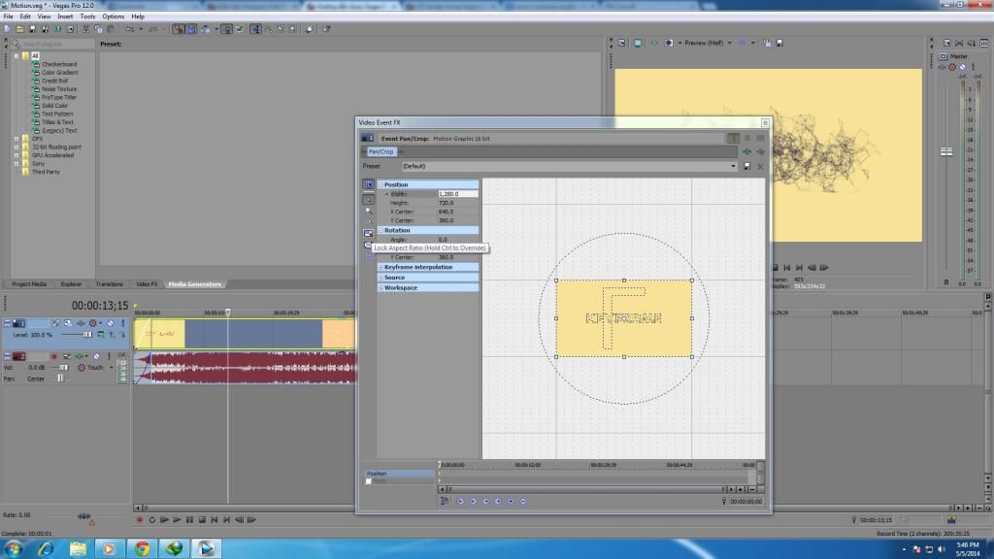Toggle Mute on audio track 2
The width and height of the screenshot is (994, 559).
coord(96,357)
